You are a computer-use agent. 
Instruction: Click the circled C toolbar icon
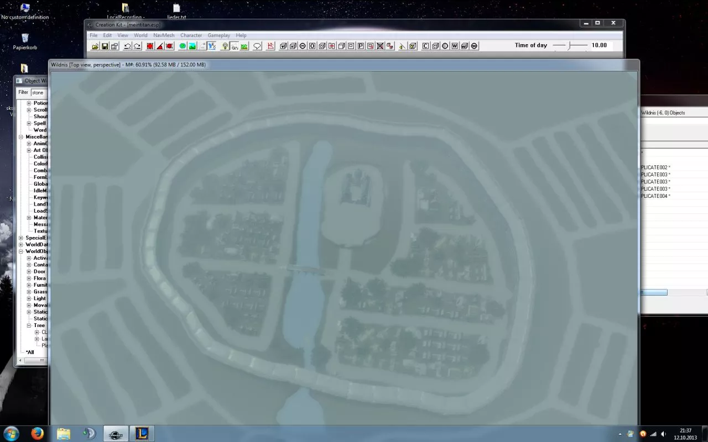pos(445,46)
